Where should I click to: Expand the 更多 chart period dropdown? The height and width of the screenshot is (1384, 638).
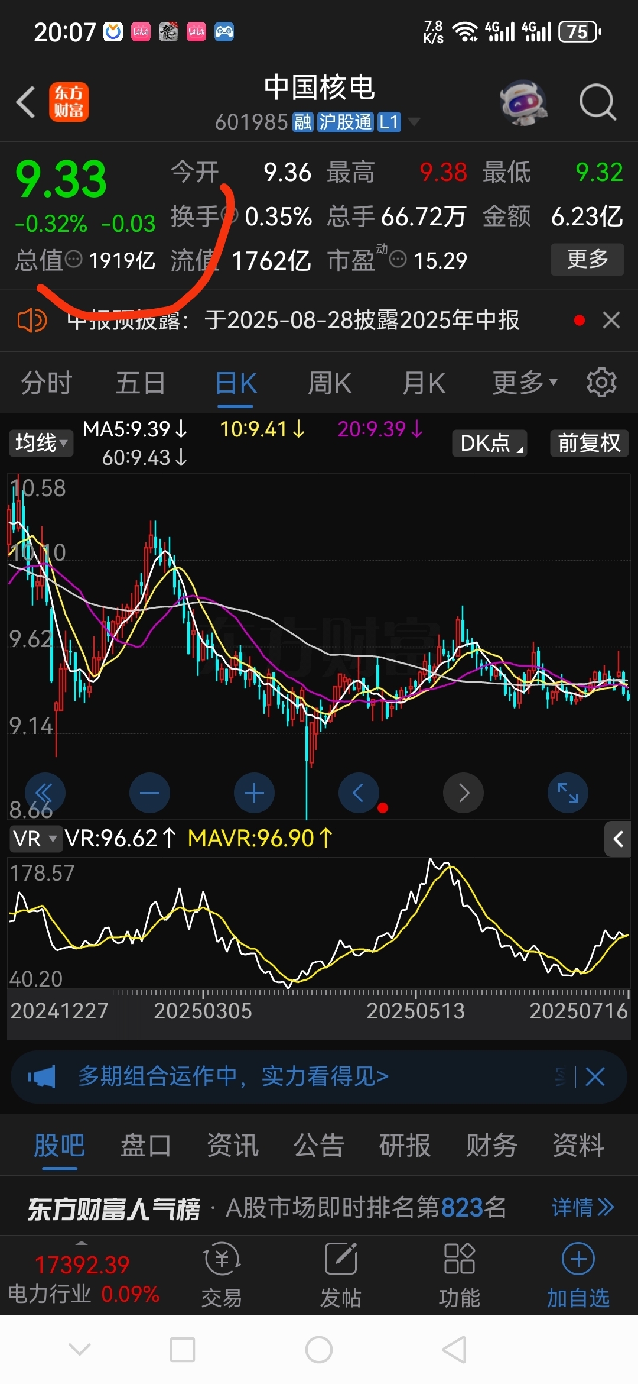(x=525, y=383)
